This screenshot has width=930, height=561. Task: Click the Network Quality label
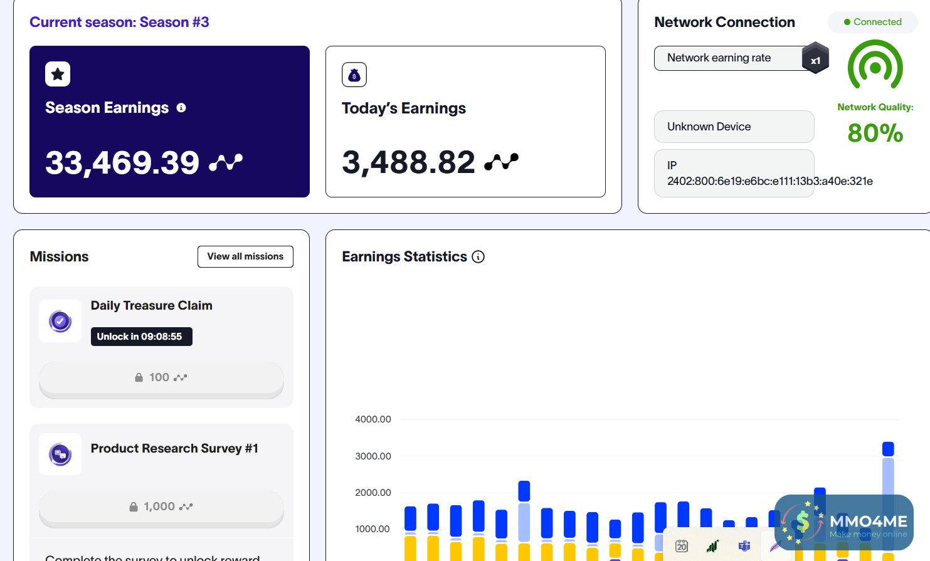click(x=875, y=107)
